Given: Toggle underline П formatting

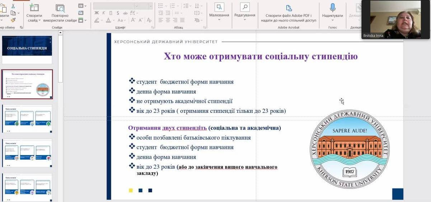Looking at the screenshot, I should pyautogui.click(x=111, y=13).
